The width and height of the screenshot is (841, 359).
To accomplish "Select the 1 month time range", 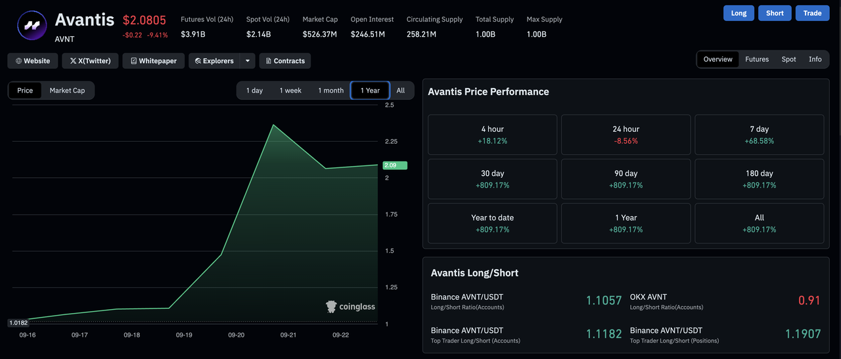I will [330, 91].
